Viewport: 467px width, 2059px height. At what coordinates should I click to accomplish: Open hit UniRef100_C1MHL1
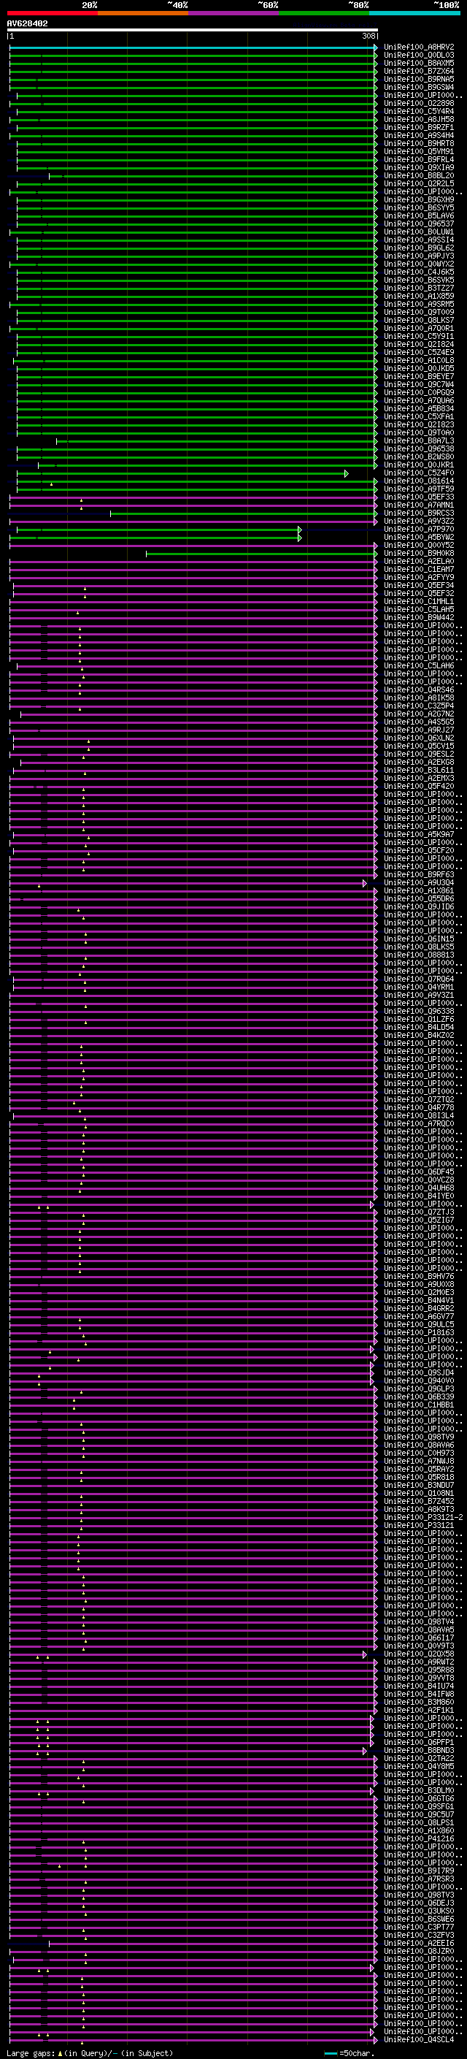(x=419, y=602)
